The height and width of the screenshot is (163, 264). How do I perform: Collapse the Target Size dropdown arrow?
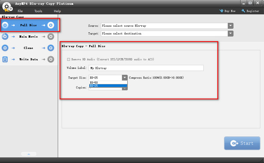[x=125, y=78]
